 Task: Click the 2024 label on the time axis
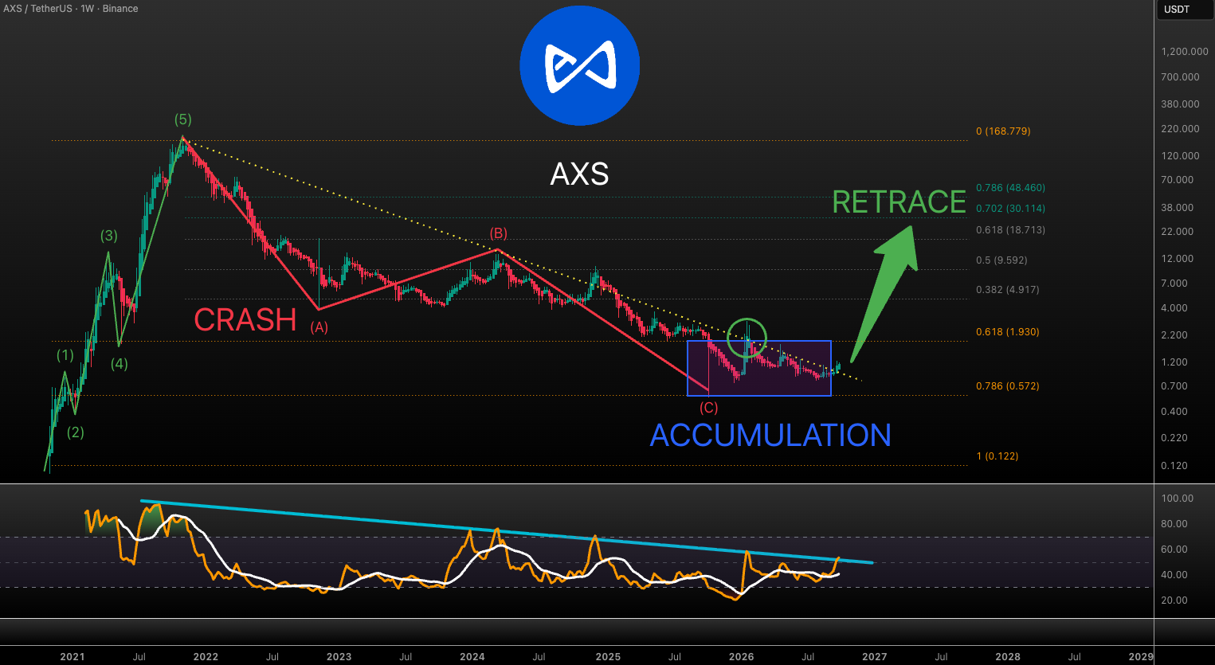(x=472, y=657)
